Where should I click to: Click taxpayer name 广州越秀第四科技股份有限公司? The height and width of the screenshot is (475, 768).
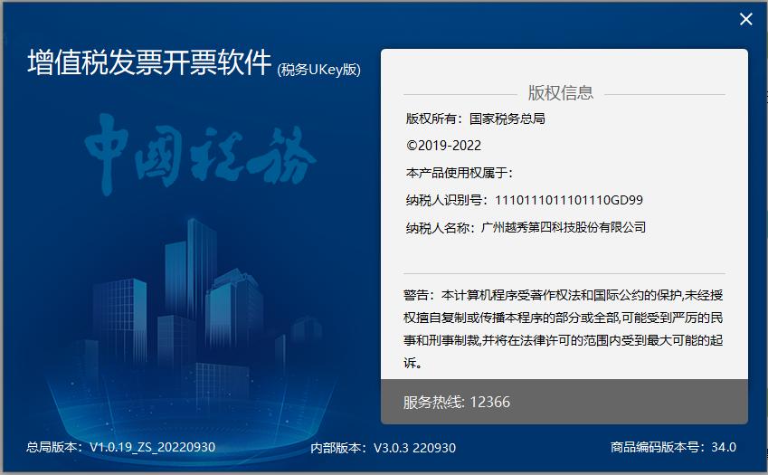(x=564, y=227)
